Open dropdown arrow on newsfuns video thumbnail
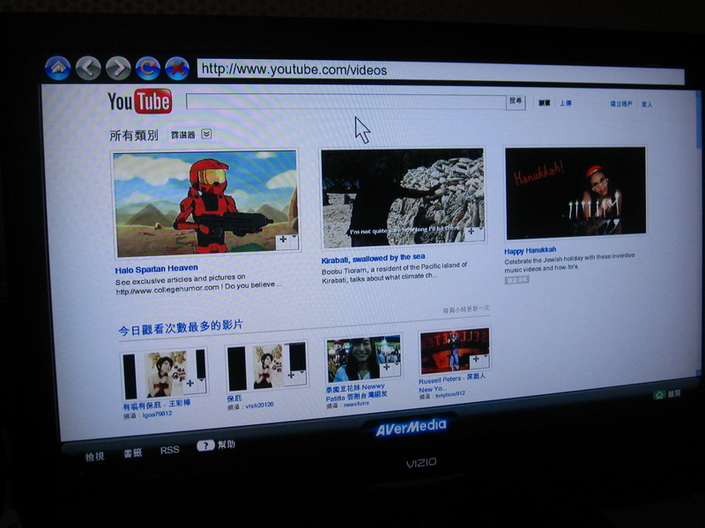Screen dimensions: 705x528 click(396, 366)
